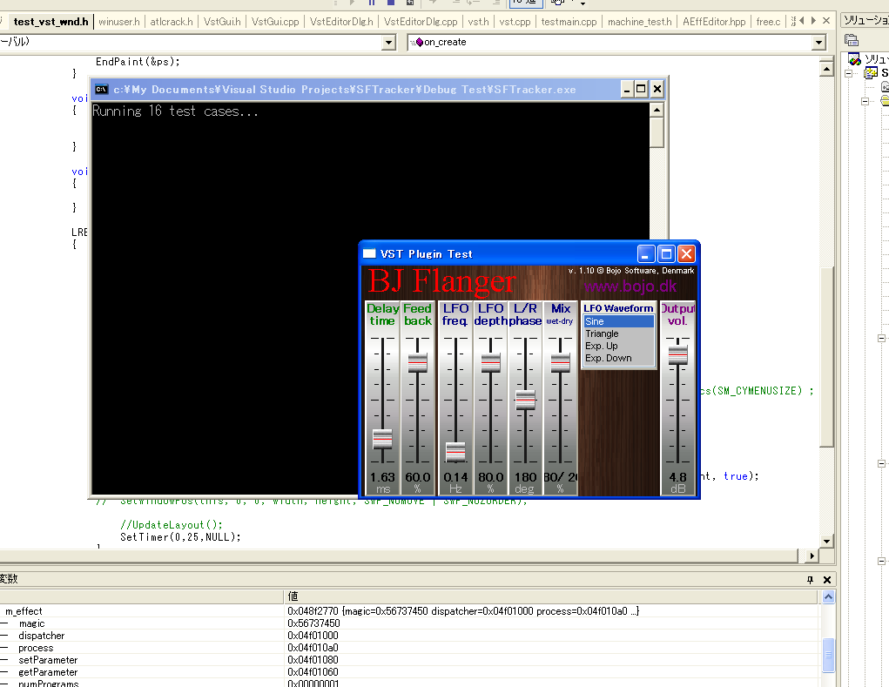
Task: Close the variables panel
Action: [827, 580]
